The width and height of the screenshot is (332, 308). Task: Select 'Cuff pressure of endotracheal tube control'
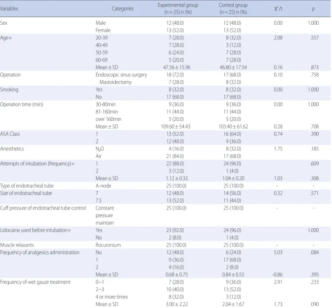(43, 208)
